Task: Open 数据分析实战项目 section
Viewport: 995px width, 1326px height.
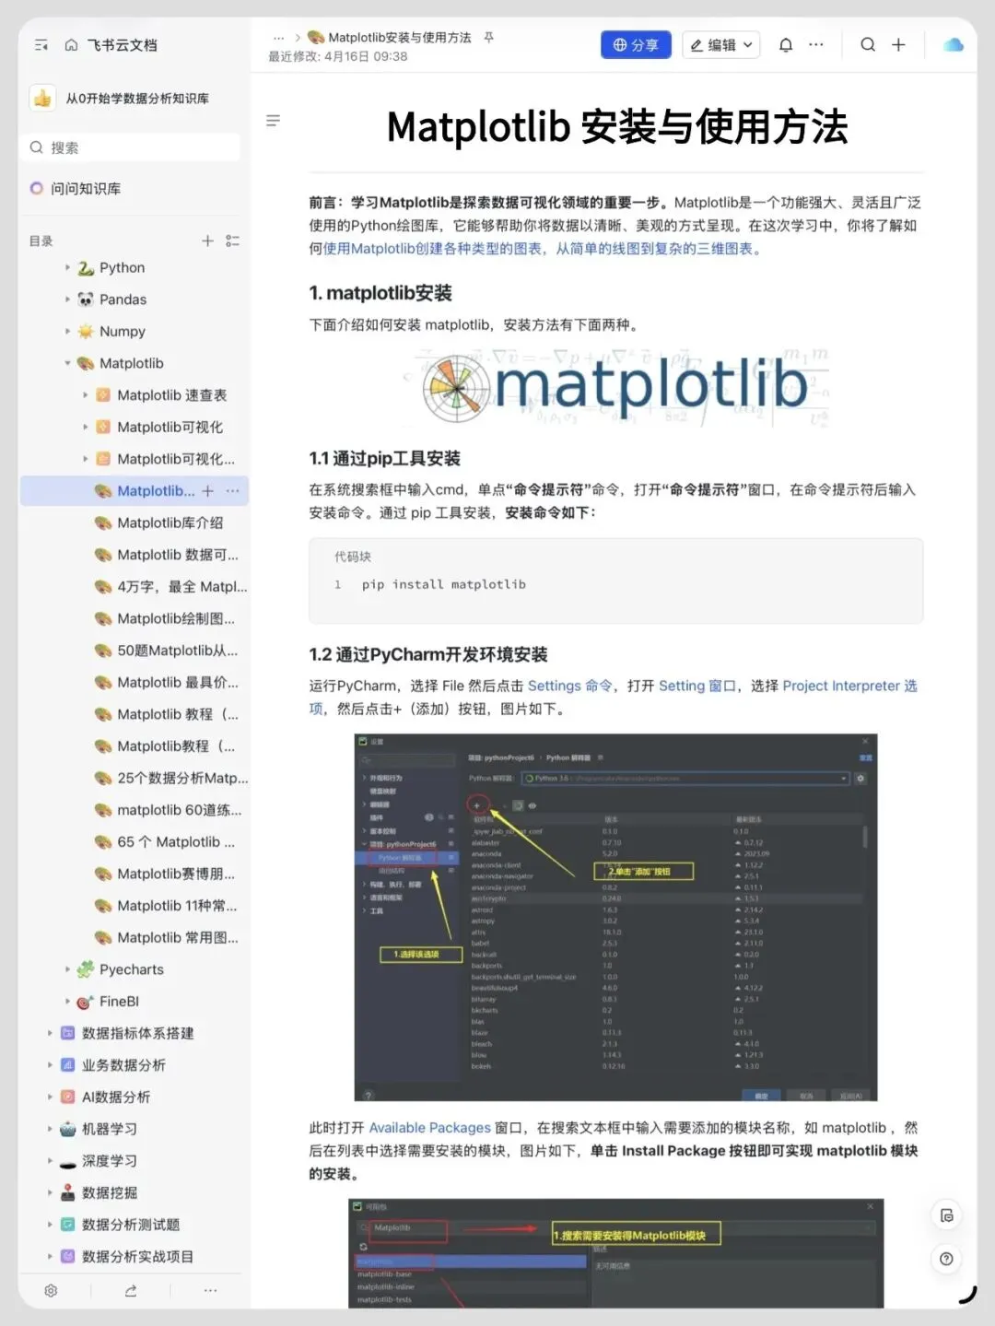Action: point(137,1257)
